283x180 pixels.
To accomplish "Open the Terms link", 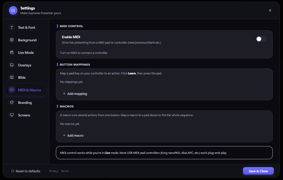I will coord(65,171).
